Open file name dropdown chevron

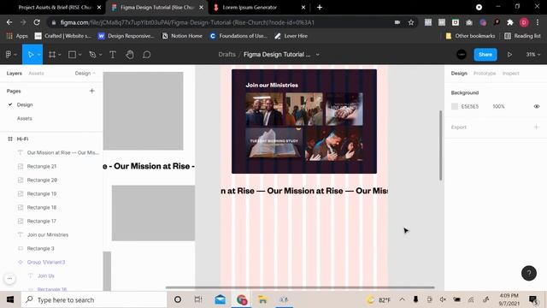(317, 55)
